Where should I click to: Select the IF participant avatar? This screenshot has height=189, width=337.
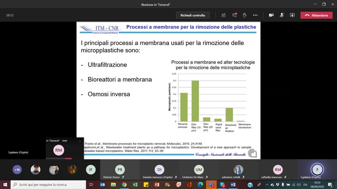tap(91, 170)
